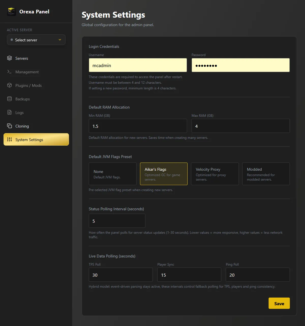Click the 'Status Polling Interval (seconds)' label
The height and width of the screenshot is (326, 305).
(116, 209)
